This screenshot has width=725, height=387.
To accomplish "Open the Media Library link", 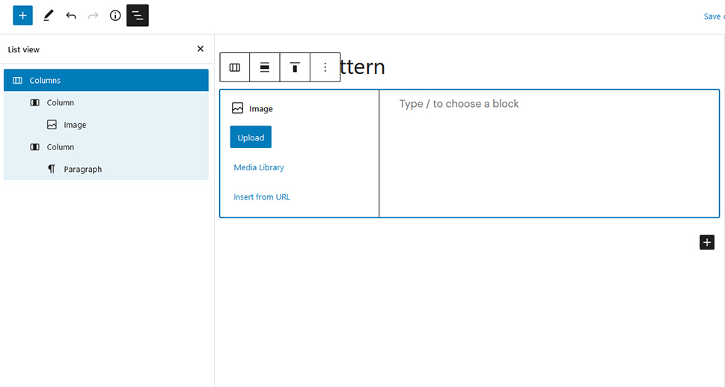I will point(259,167).
